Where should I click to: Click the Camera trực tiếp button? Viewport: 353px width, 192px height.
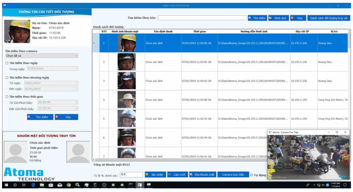tap(233, 175)
